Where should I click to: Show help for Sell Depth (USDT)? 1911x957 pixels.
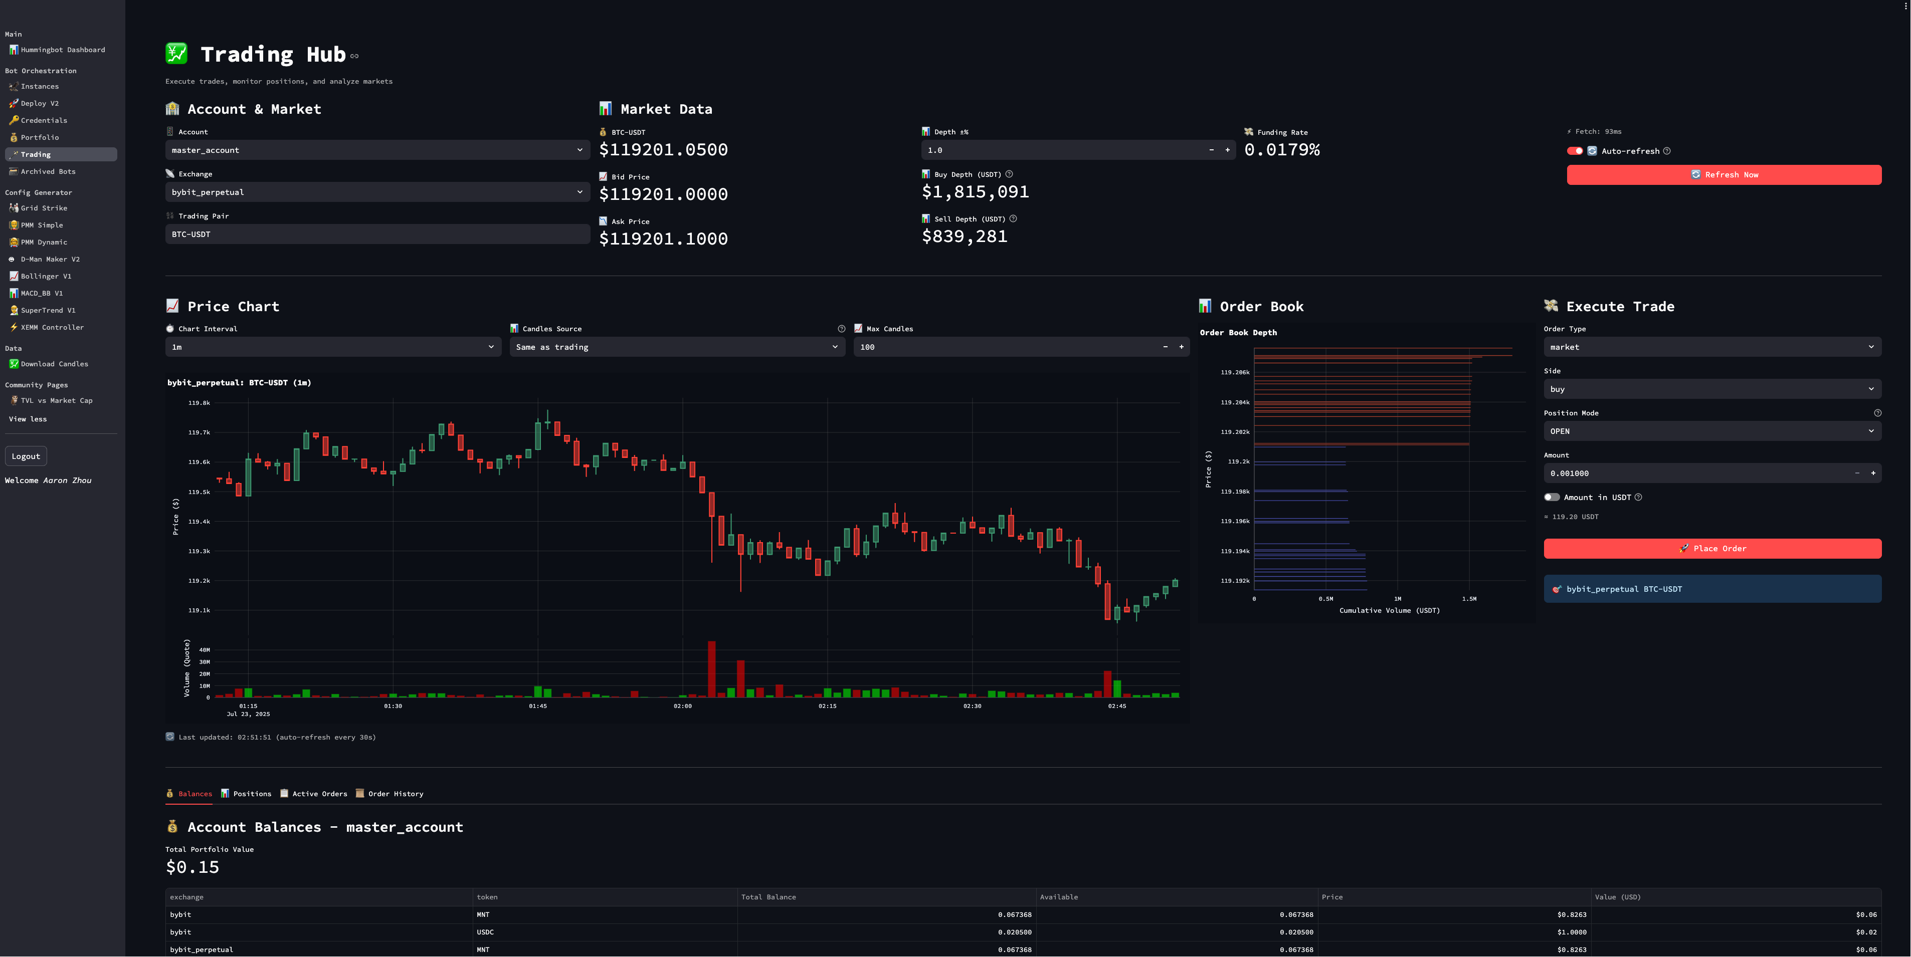(x=1013, y=218)
